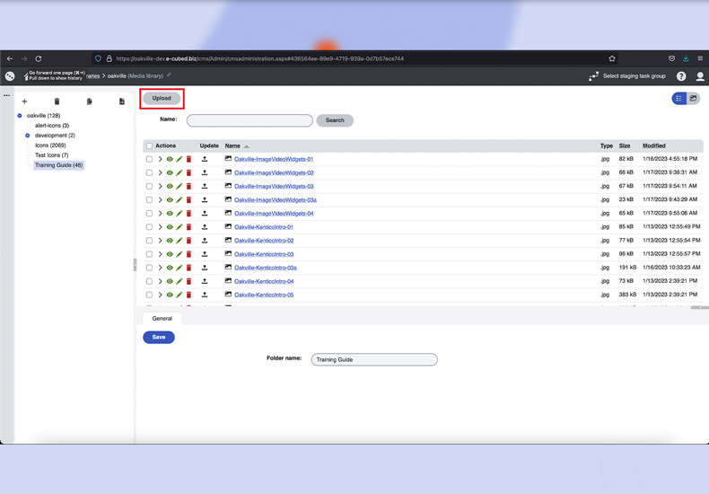The image size is (709, 494).
Task: Edit Oakville-ImageVideoWidgets-02 with the pencil icon
Action: coord(179,172)
